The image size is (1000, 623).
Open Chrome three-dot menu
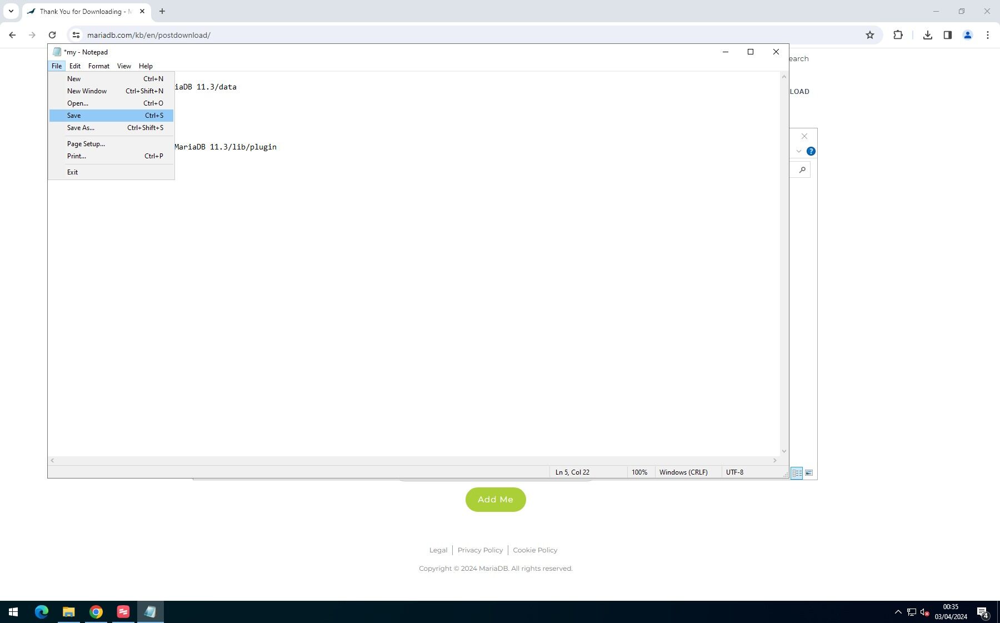(x=988, y=35)
